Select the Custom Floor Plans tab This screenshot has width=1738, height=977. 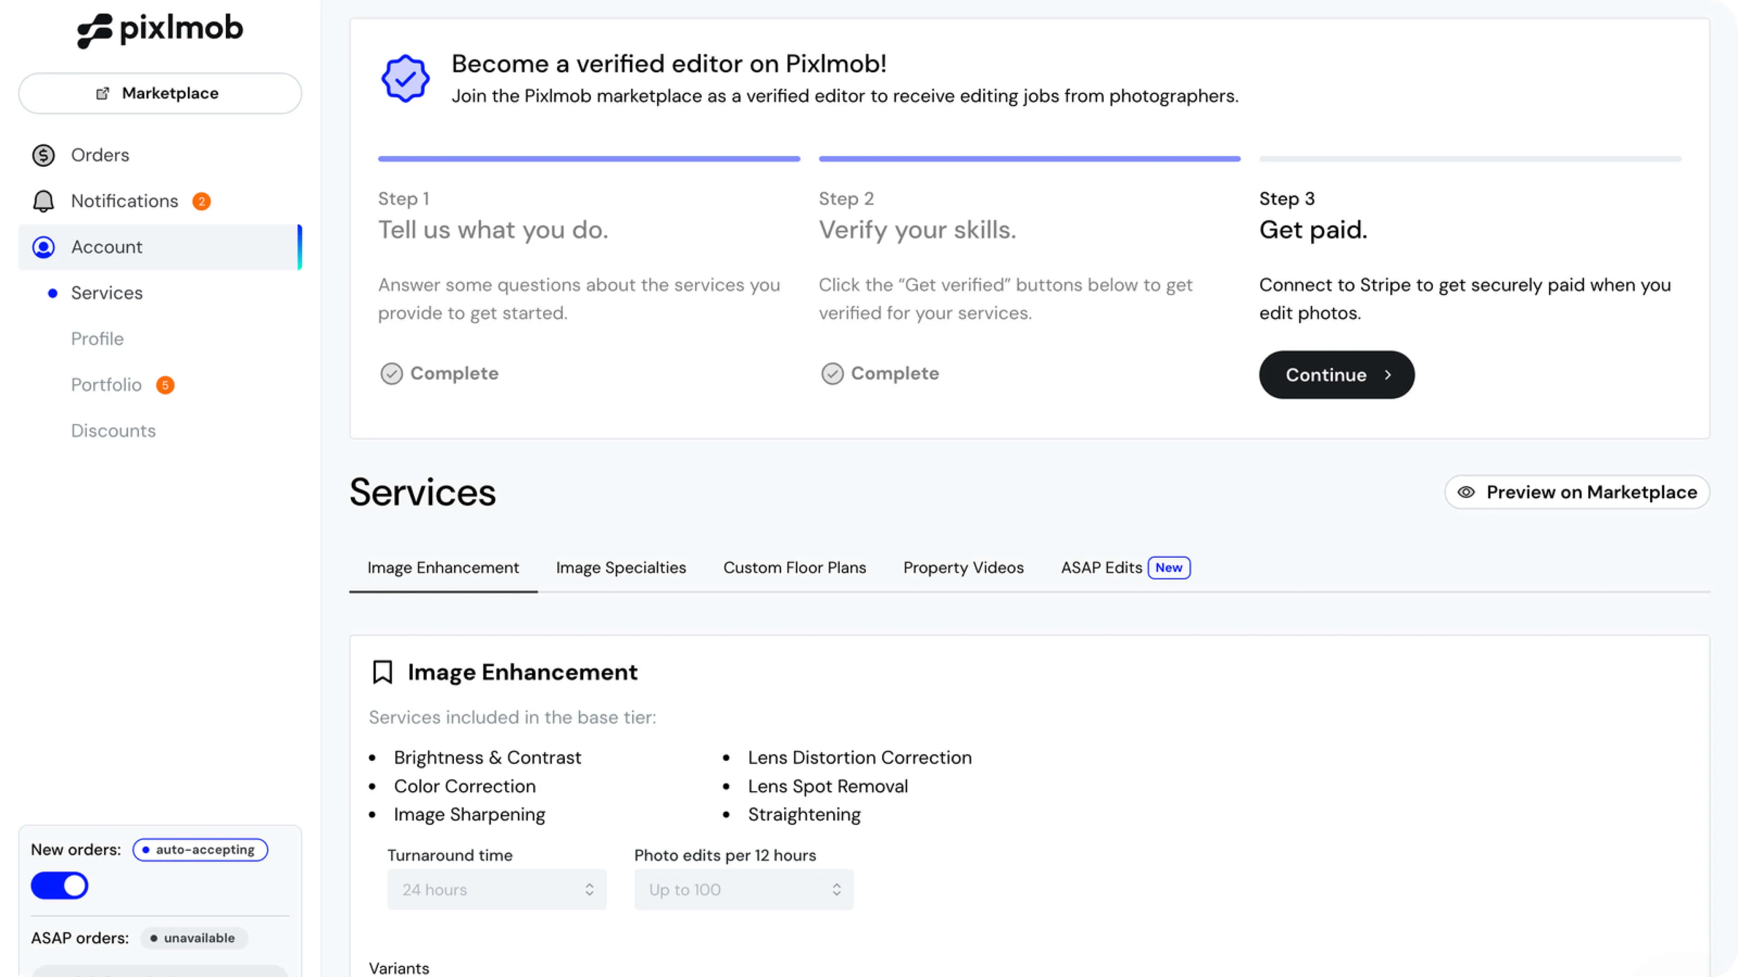[794, 568]
